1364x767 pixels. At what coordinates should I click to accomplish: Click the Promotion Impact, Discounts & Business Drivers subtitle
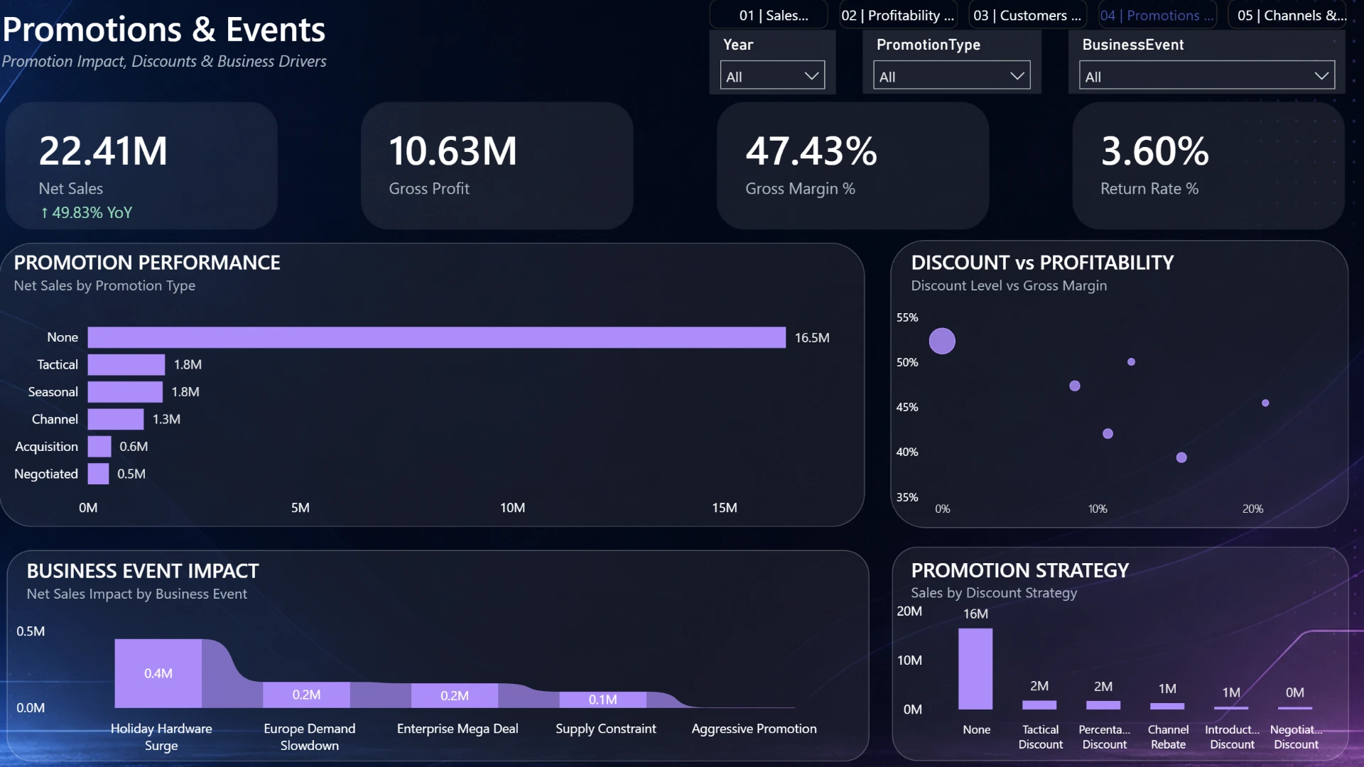(x=163, y=61)
